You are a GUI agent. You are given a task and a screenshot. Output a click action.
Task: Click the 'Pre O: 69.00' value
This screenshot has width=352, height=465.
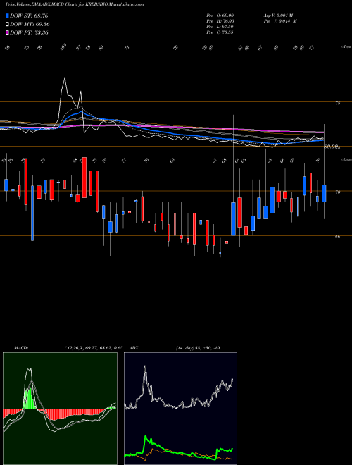click(220, 15)
